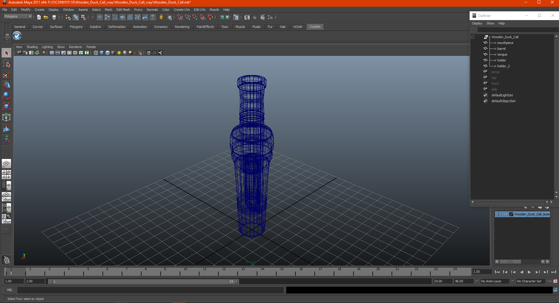
Task: Expand selection mask options triangle
Action: [93, 17]
